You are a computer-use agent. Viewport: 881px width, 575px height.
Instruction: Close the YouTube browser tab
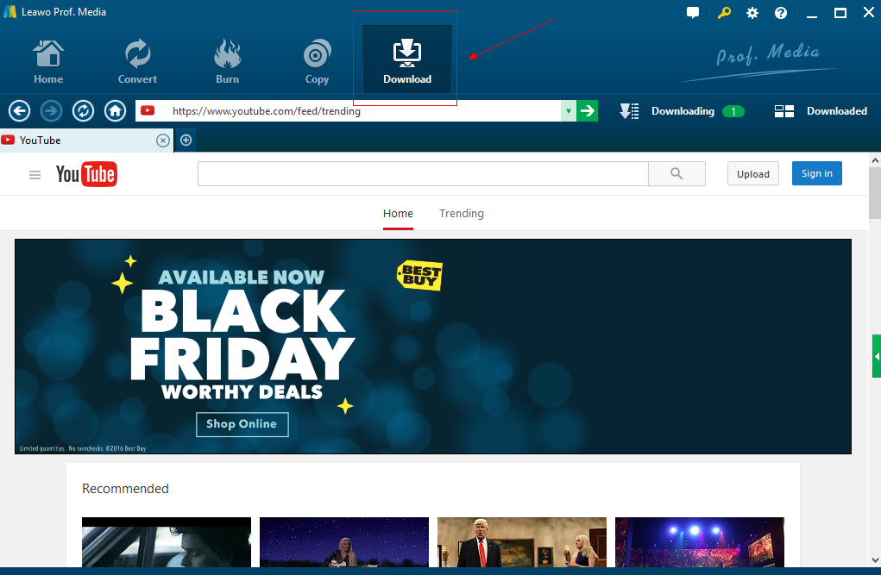coord(163,141)
